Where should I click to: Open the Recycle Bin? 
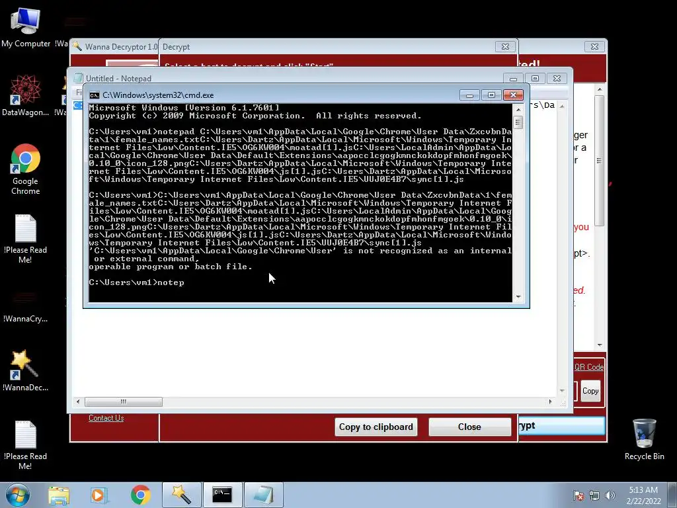pos(644,439)
